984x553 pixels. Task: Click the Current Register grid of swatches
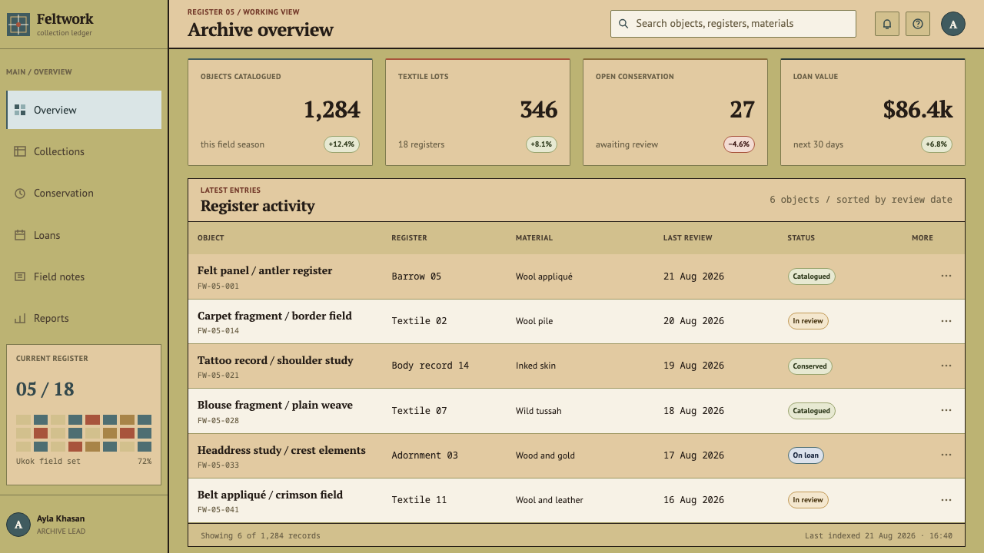84,433
